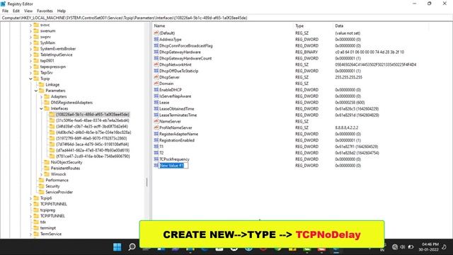
Task: Select interface key {4d0bcfe2-d4b0-4b5e...}
Action: [x=93, y=132]
